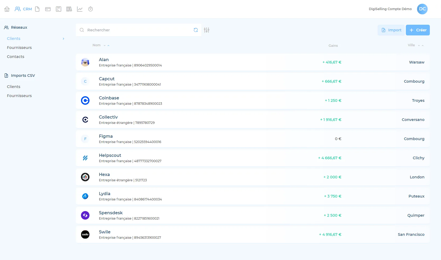This screenshot has width=441, height=260.
Task: Open the Alan client row
Action: (x=253, y=62)
